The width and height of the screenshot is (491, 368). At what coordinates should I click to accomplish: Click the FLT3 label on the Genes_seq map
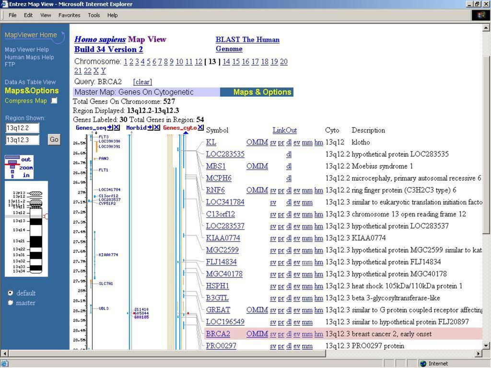[104, 137]
